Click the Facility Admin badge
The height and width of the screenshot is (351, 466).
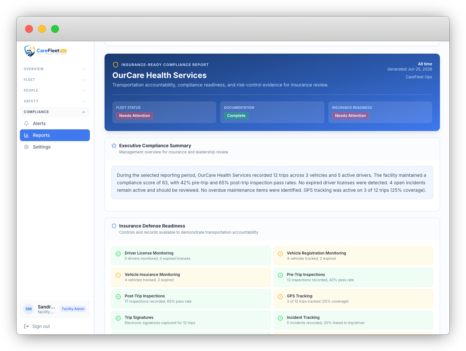point(73,309)
